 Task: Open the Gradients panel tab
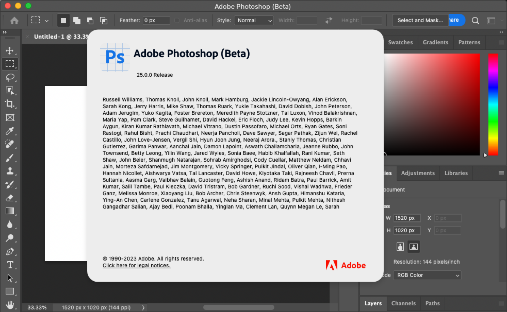tap(435, 42)
